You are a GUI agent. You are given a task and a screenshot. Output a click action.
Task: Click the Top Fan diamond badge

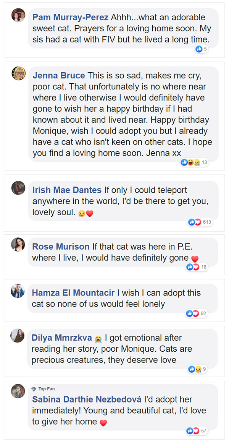tap(34, 389)
